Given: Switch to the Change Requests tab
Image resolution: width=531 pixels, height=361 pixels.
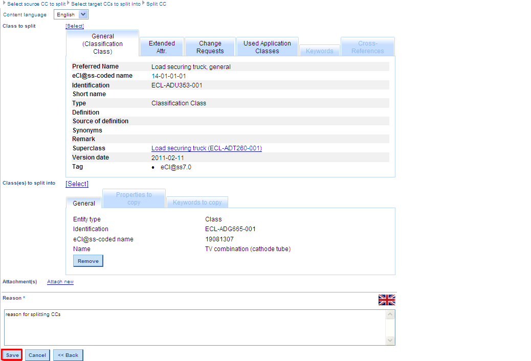Looking at the screenshot, I should coord(210,47).
